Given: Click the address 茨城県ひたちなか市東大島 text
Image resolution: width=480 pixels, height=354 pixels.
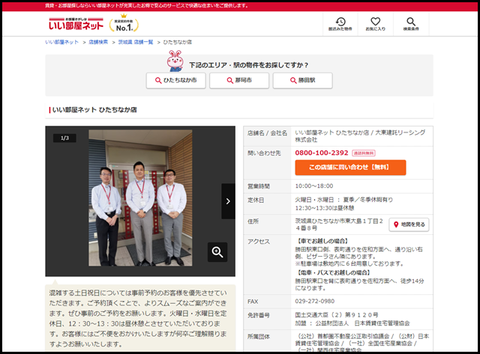Looking at the screenshot, I should tap(339, 225).
